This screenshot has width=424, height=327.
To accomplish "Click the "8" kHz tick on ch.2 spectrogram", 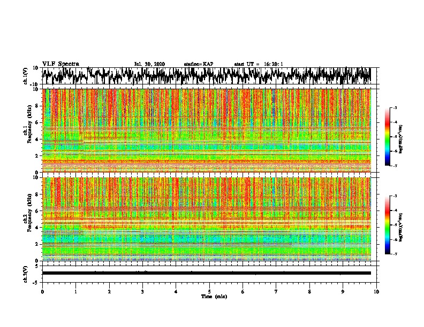I will coord(37,194).
